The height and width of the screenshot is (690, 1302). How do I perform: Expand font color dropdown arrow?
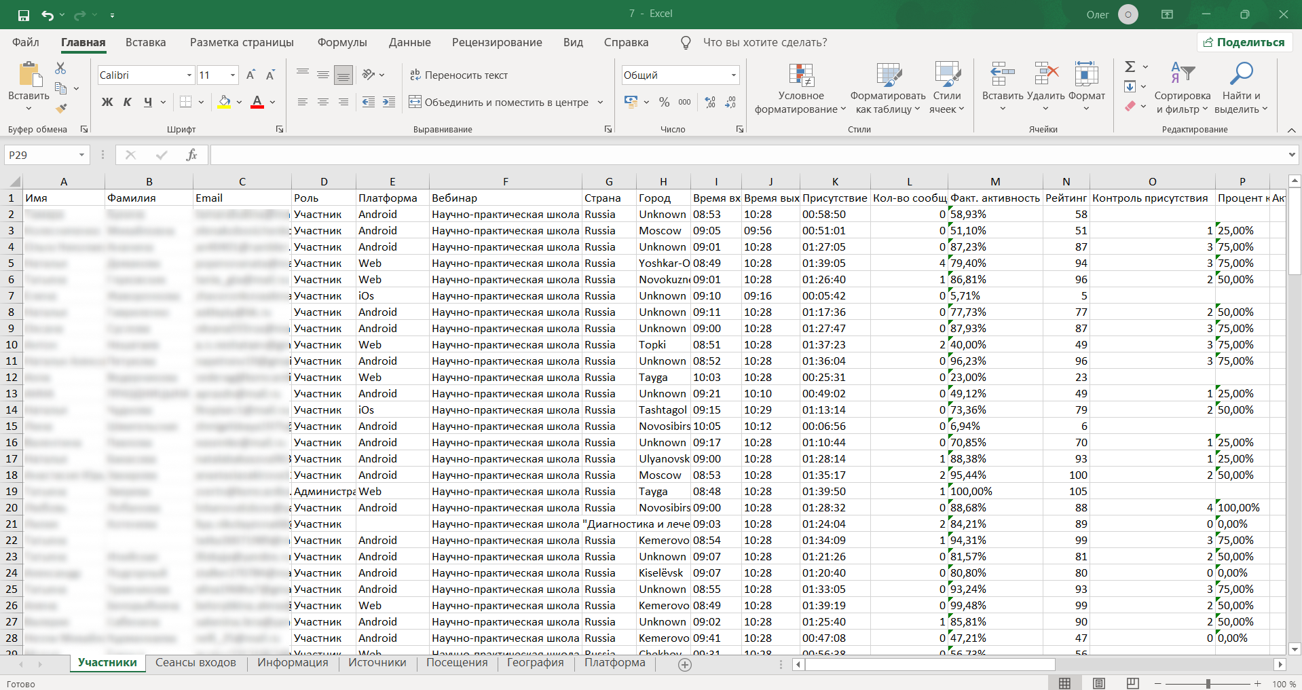coord(272,103)
